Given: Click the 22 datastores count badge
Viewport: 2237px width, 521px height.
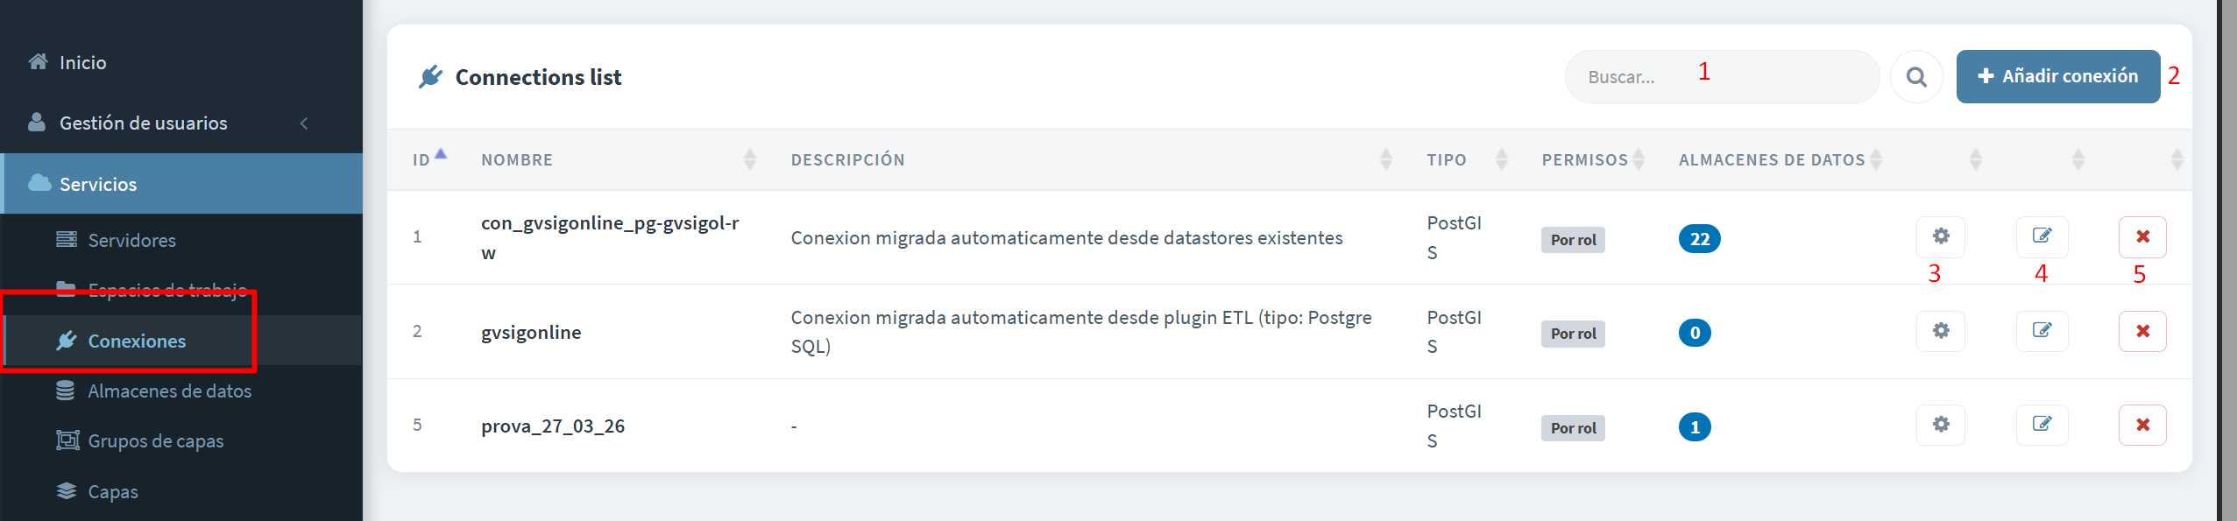Looking at the screenshot, I should pyautogui.click(x=1699, y=239).
